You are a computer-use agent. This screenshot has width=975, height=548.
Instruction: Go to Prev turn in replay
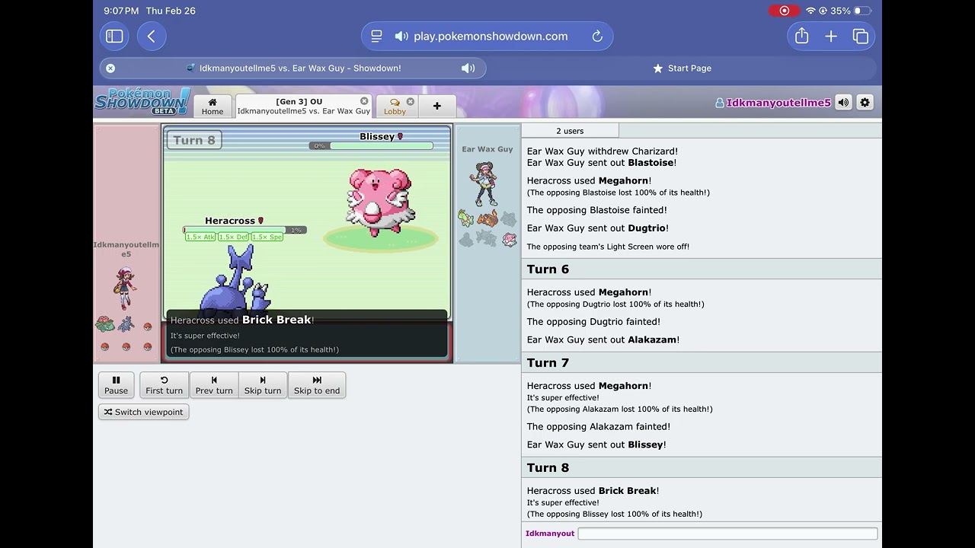click(214, 384)
